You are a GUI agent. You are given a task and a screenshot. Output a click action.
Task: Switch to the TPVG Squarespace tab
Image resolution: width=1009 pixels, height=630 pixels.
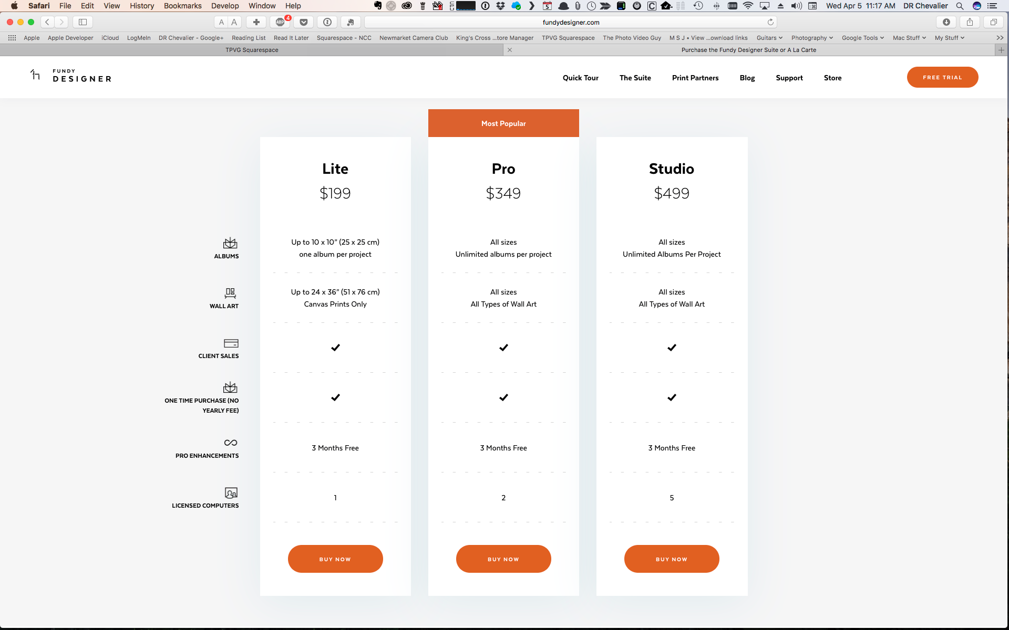252,50
